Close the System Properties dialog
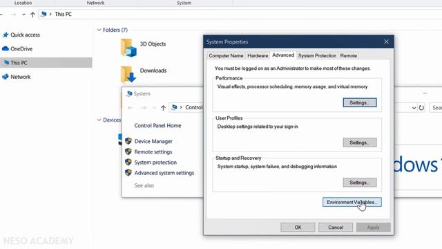 click(x=386, y=41)
